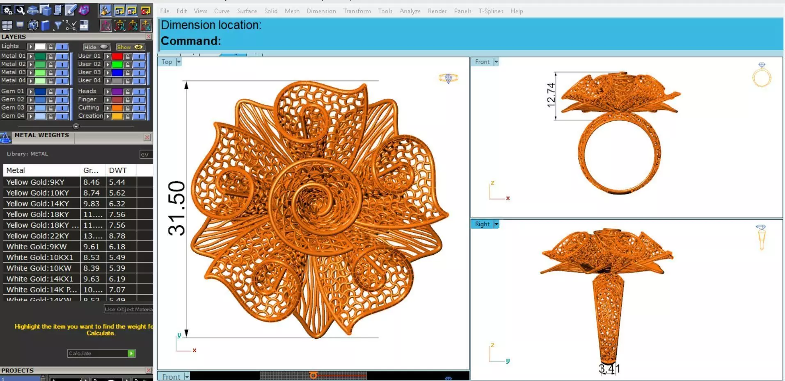Click the magenta axis gumball icon

point(105,25)
